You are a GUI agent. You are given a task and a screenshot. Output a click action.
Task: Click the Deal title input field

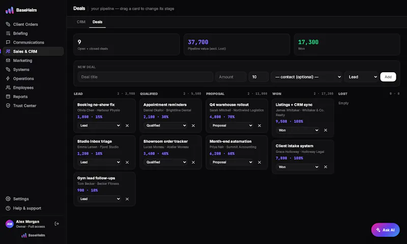click(x=146, y=77)
